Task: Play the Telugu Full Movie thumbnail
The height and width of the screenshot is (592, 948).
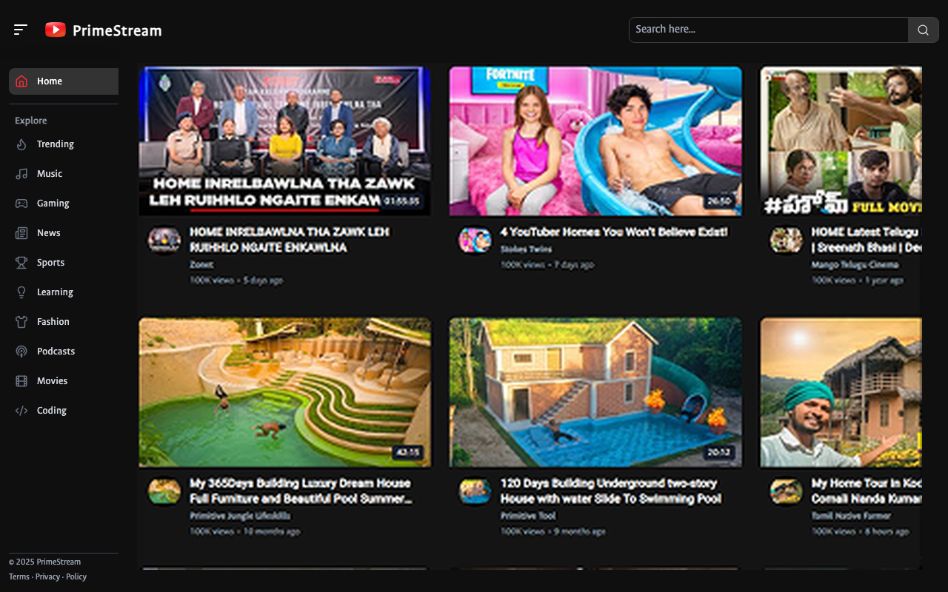Action: coord(841,141)
